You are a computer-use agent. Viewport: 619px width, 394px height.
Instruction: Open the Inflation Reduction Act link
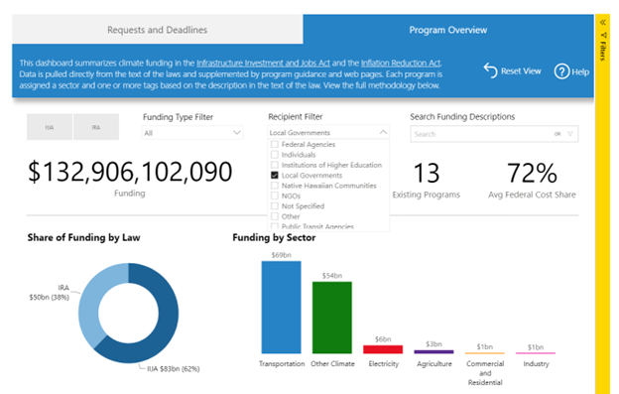click(x=401, y=64)
